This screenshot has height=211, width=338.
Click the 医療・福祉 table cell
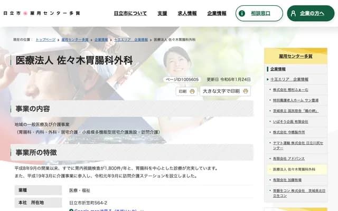click(x=80, y=190)
